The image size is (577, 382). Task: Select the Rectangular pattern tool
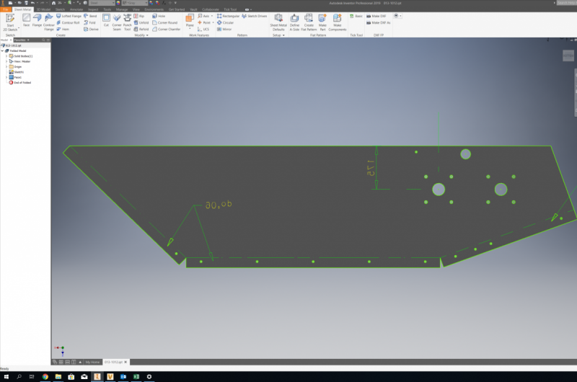point(228,16)
